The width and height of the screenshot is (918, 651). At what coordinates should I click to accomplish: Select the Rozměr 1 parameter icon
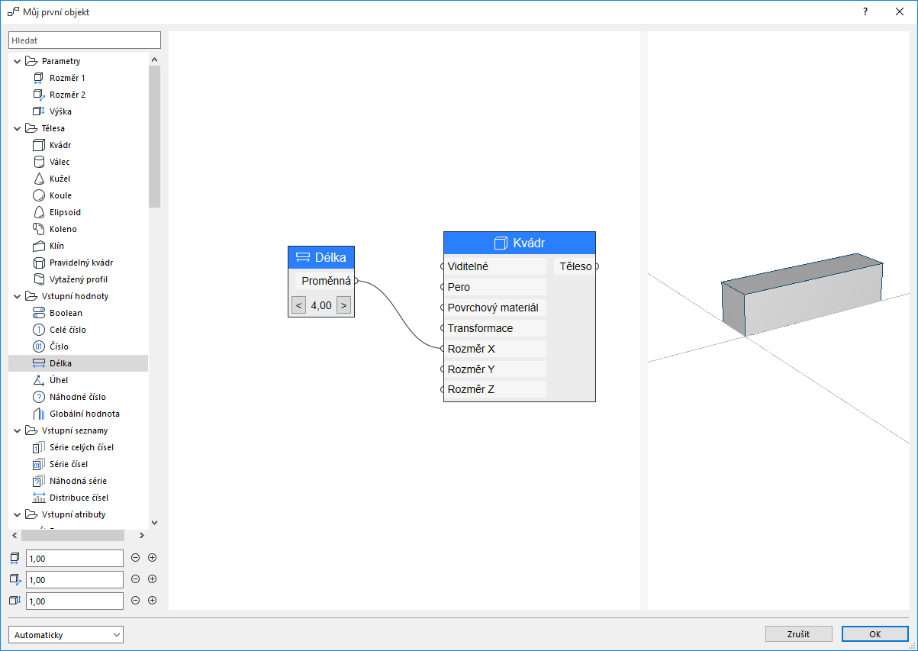(x=39, y=78)
